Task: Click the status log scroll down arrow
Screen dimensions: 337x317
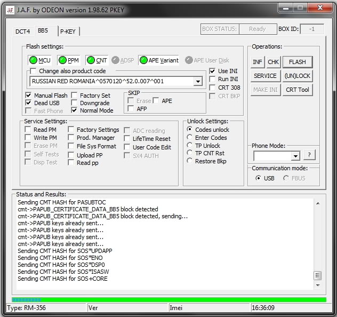Action: tap(318, 286)
